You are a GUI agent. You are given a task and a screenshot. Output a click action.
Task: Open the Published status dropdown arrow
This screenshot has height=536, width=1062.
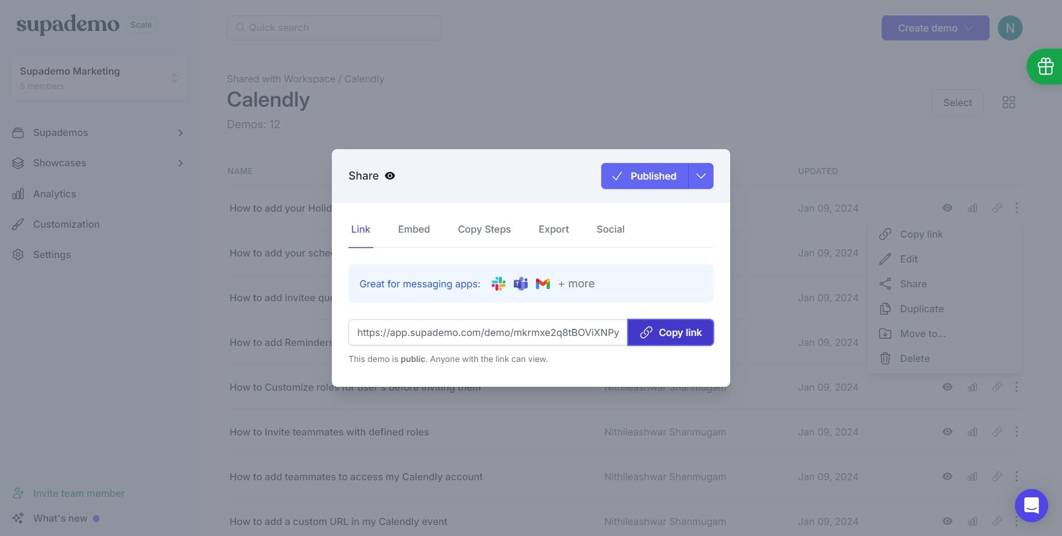(x=701, y=176)
